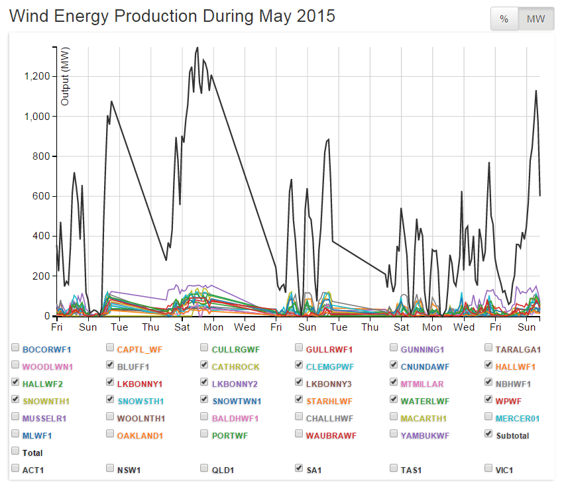This screenshot has height=483, width=564.
Task: Select the MW units button
Action: (x=536, y=19)
